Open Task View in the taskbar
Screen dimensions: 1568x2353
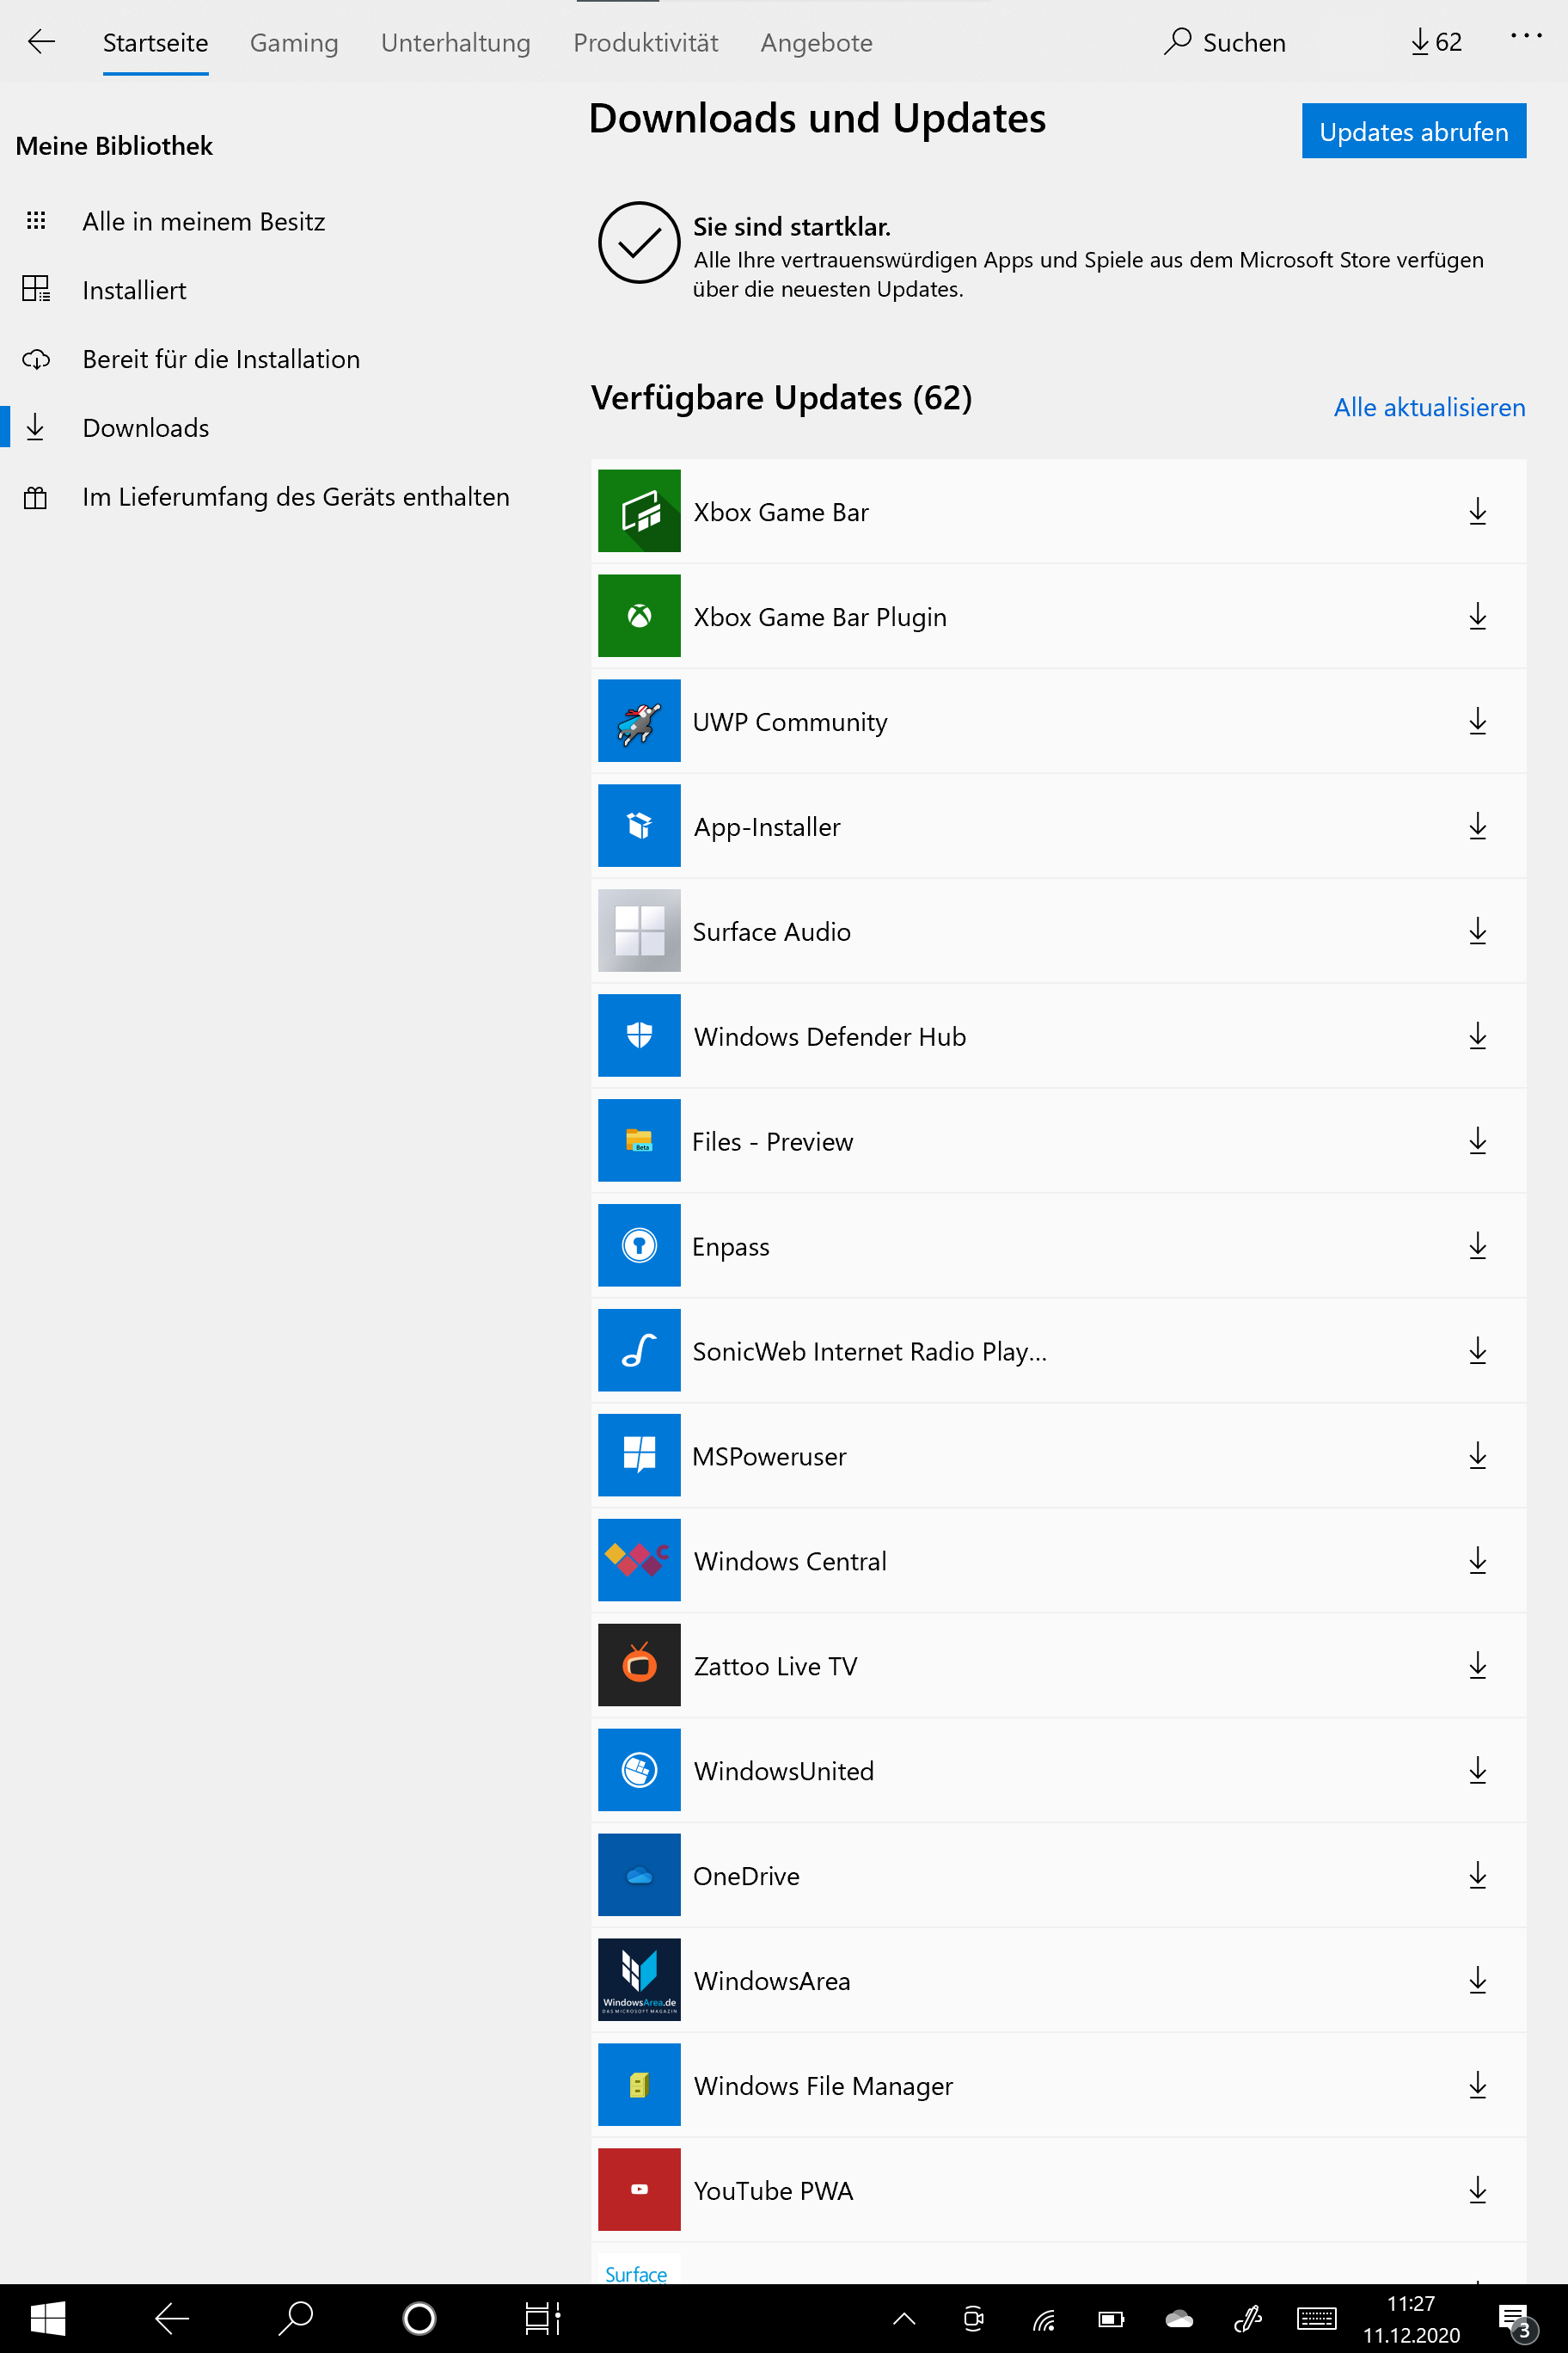pyautogui.click(x=543, y=2319)
